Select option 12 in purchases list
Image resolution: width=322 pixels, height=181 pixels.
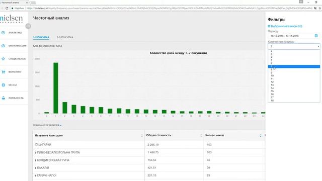coord(294,82)
